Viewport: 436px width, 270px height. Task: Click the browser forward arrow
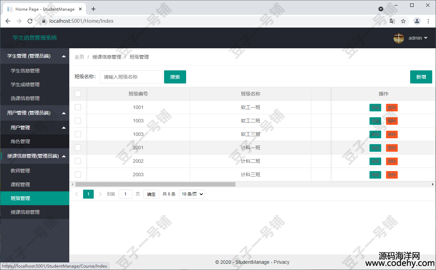[x=19, y=21]
